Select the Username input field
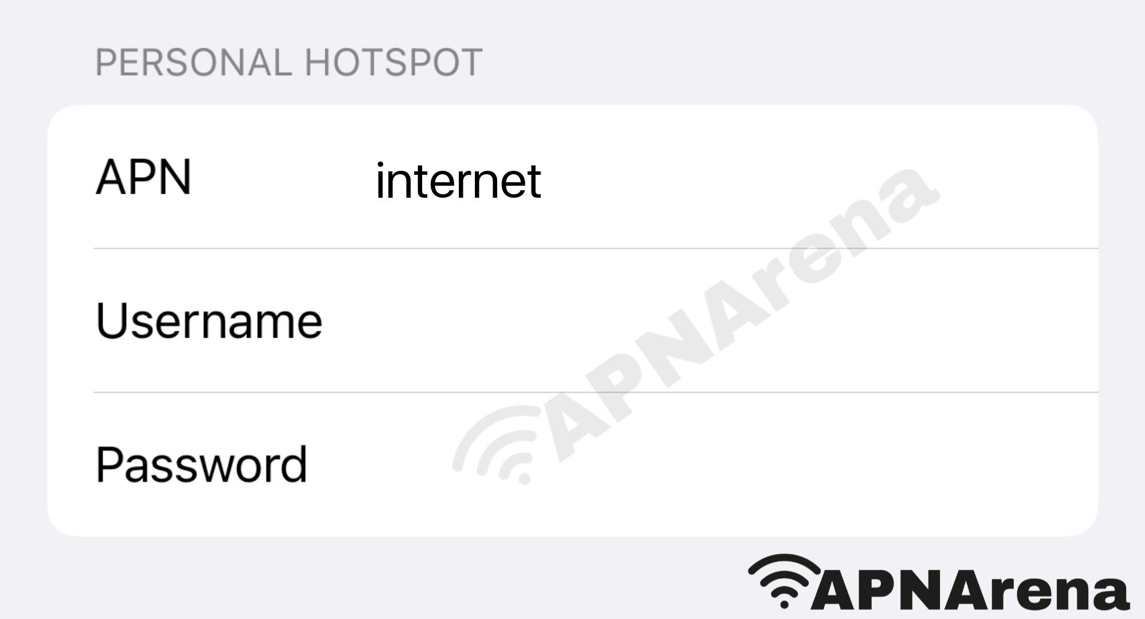 click(572, 320)
